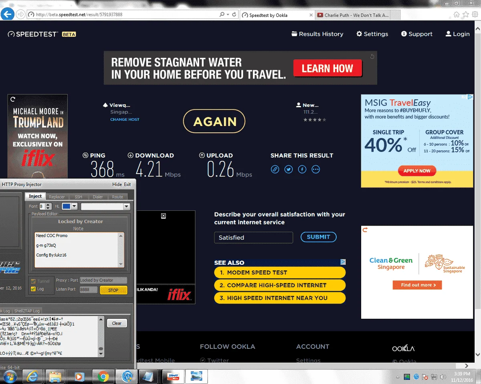Click the Ookla logo in the footer

403,348
